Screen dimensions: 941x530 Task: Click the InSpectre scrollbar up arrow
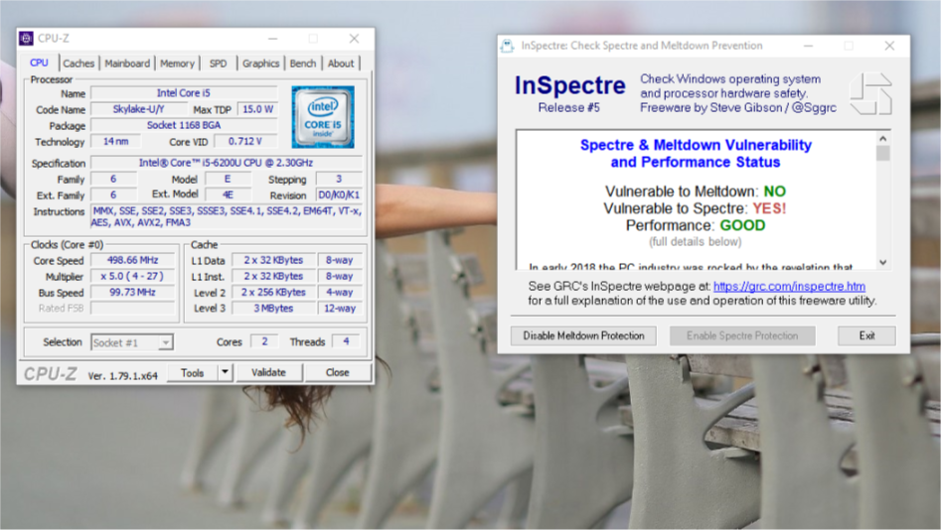pyautogui.click(x=882, y=139)
